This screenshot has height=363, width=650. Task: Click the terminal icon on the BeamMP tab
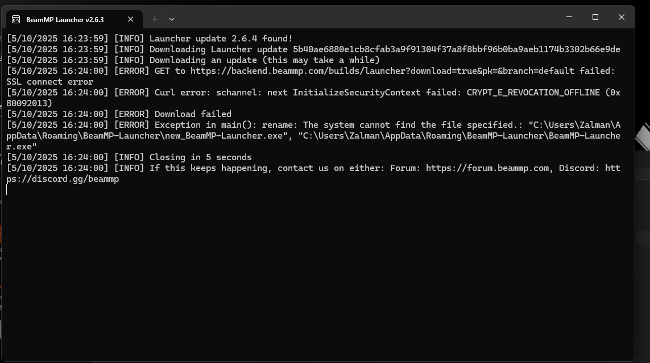pyautogui.click(x=16, y=19)
